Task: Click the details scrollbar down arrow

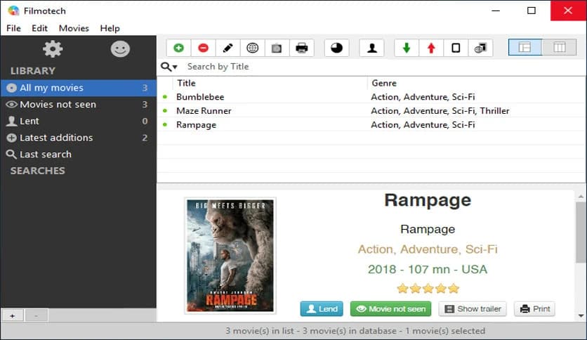Action: point(581,315)
